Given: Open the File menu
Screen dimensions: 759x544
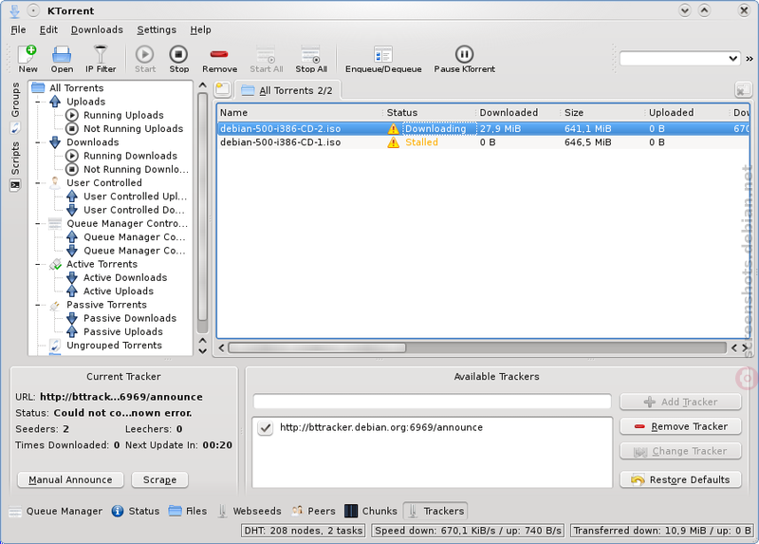Looking at the screenshot, I should coord(18,30).
